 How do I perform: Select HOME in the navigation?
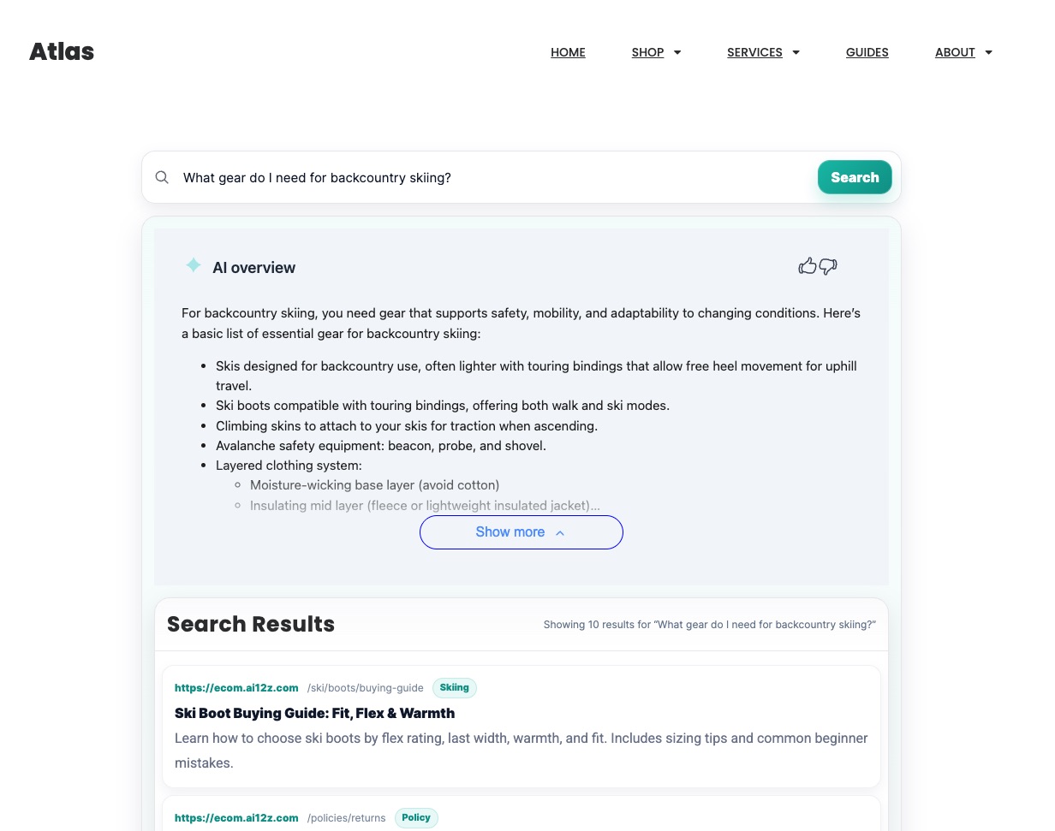(x=568, y=52)
